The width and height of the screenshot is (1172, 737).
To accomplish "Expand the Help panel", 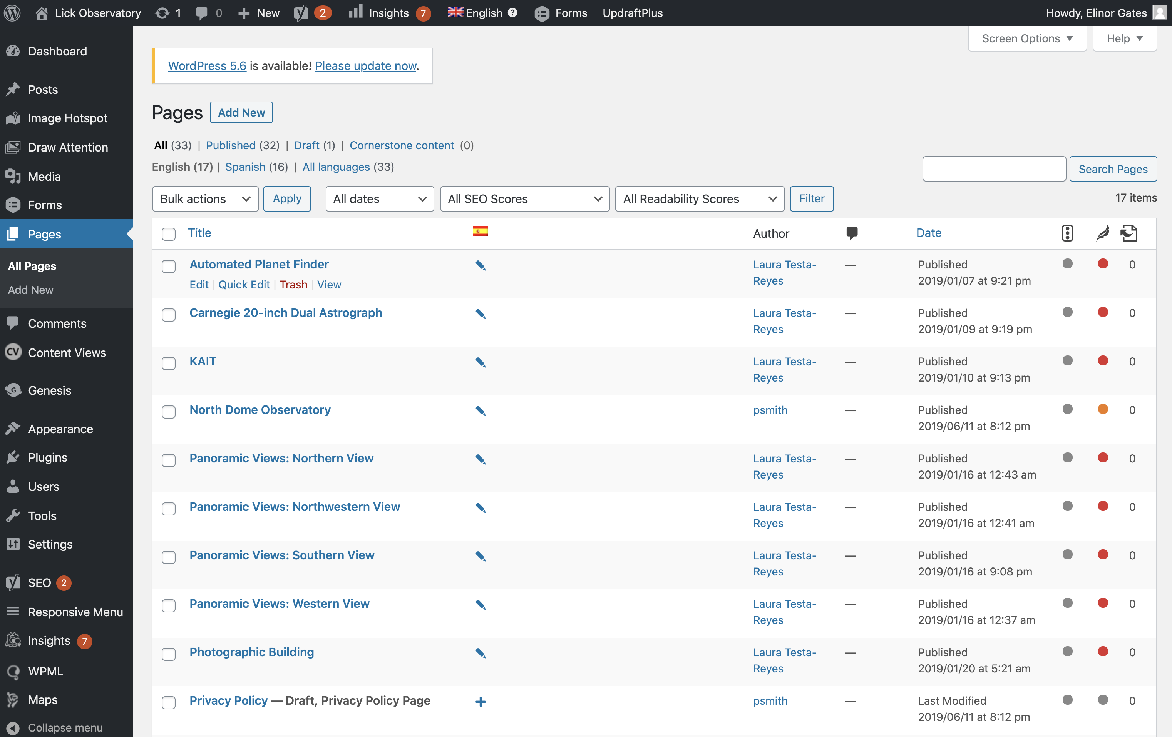I will (x=1124, y=38).
